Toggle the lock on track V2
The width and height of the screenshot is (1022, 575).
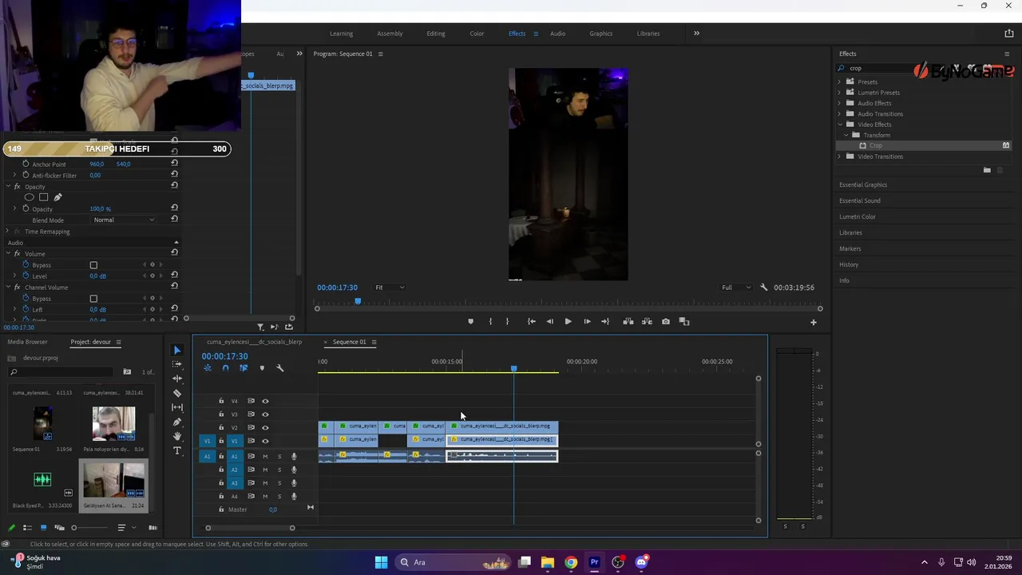click(x=221, y=427)
